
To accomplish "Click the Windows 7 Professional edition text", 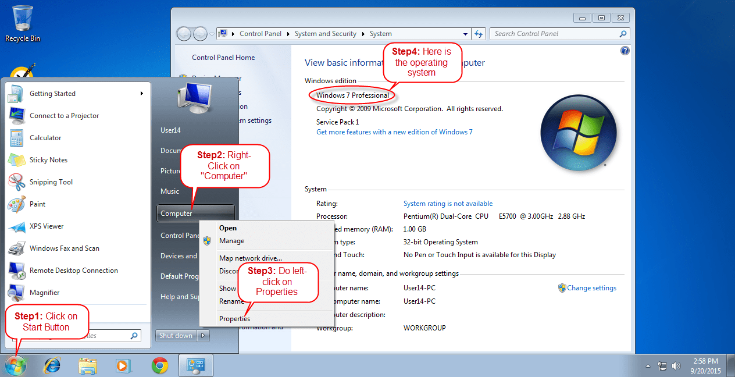I will pos(352,95).
